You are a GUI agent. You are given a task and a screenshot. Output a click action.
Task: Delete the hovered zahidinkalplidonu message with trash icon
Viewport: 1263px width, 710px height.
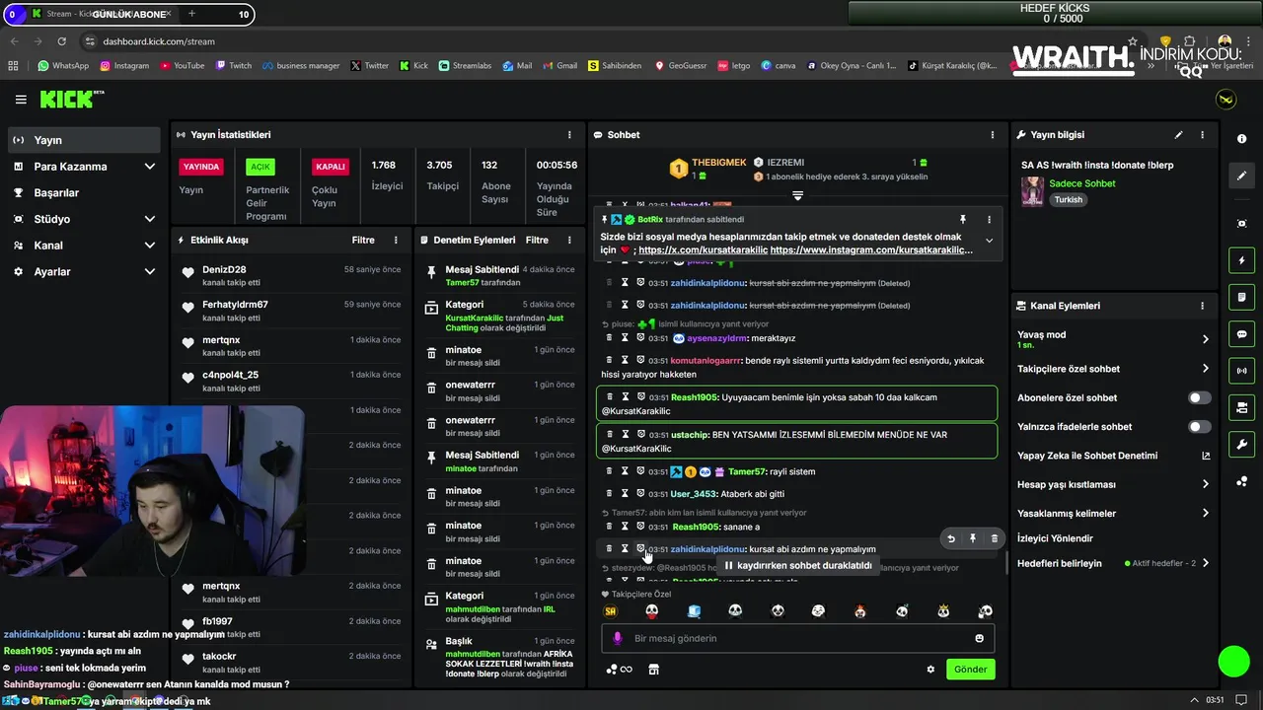pos(994,538)
